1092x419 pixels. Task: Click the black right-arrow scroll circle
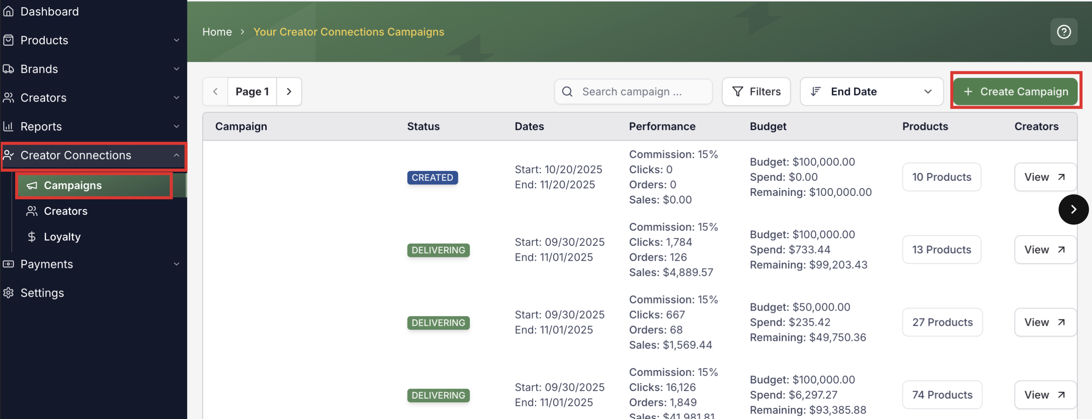1073,209
